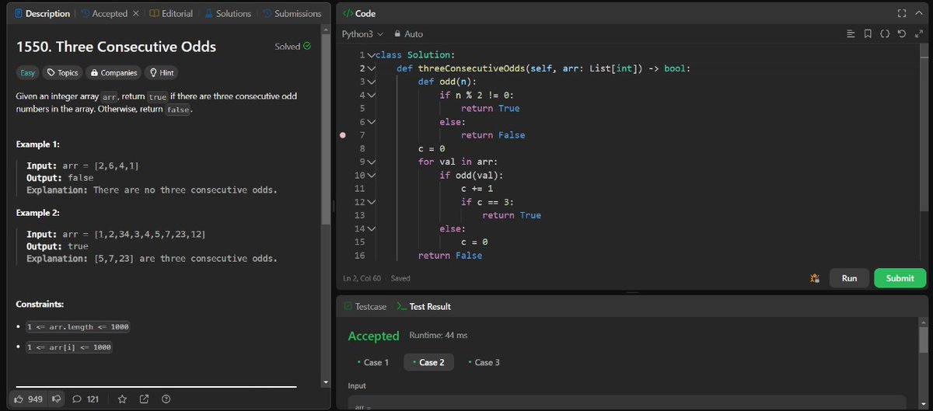
Task: Select the Test Result tab
Action: (424, 307)
